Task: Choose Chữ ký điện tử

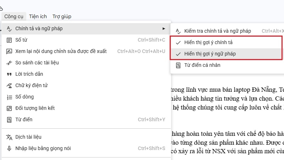Action: 86,85
